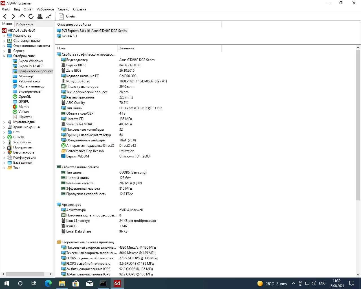The width and height of the screenshot is (361, 289).
Task: Open the Избранное menu in menu bar
Action: [45, 9]
